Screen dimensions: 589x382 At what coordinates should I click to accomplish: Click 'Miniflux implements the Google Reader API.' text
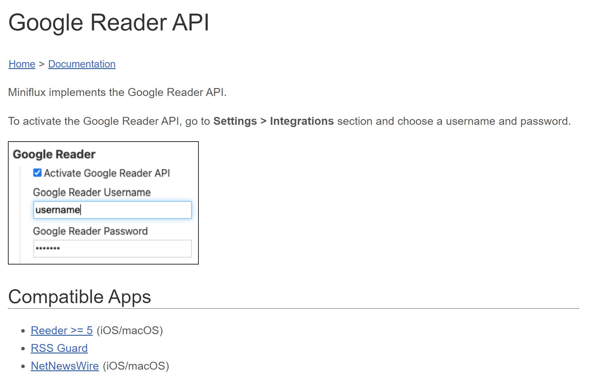coord(117,92)
